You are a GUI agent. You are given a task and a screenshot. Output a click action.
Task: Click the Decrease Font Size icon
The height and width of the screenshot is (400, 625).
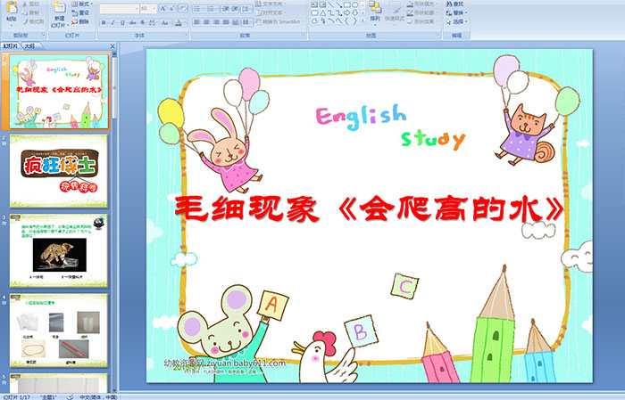[x=172, y=8]
